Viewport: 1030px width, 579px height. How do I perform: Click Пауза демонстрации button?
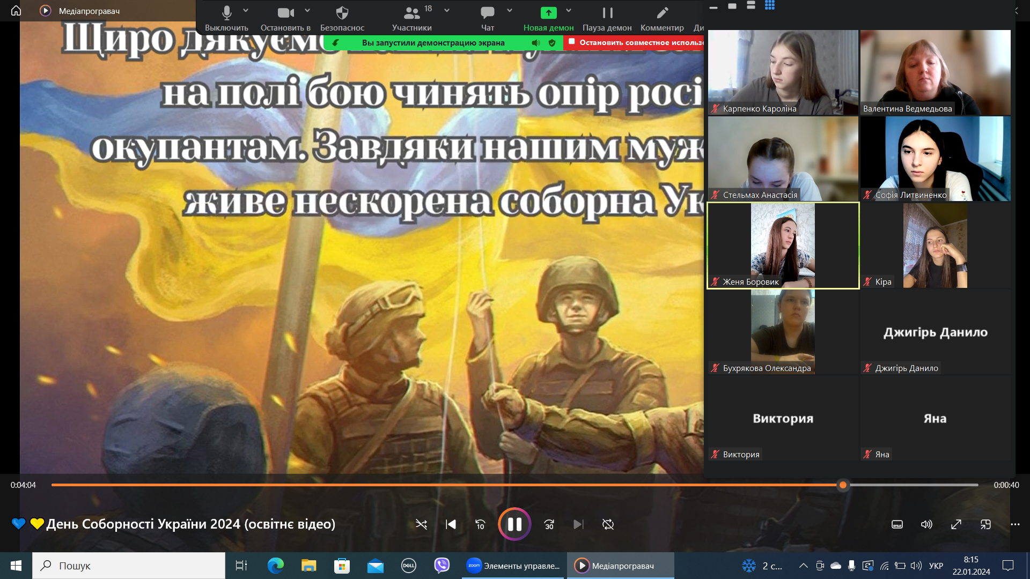(x=607, y=17)
